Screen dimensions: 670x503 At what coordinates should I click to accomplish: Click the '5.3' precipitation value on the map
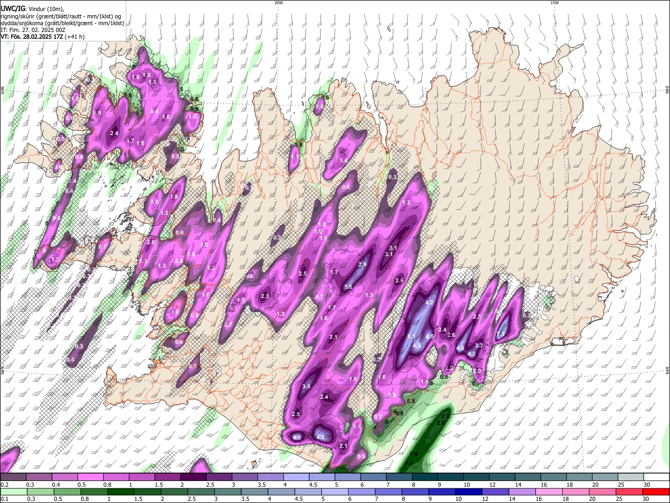point(411,336)
